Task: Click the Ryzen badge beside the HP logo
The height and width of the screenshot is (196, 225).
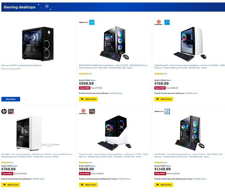Action: click(x=11, y=112)
